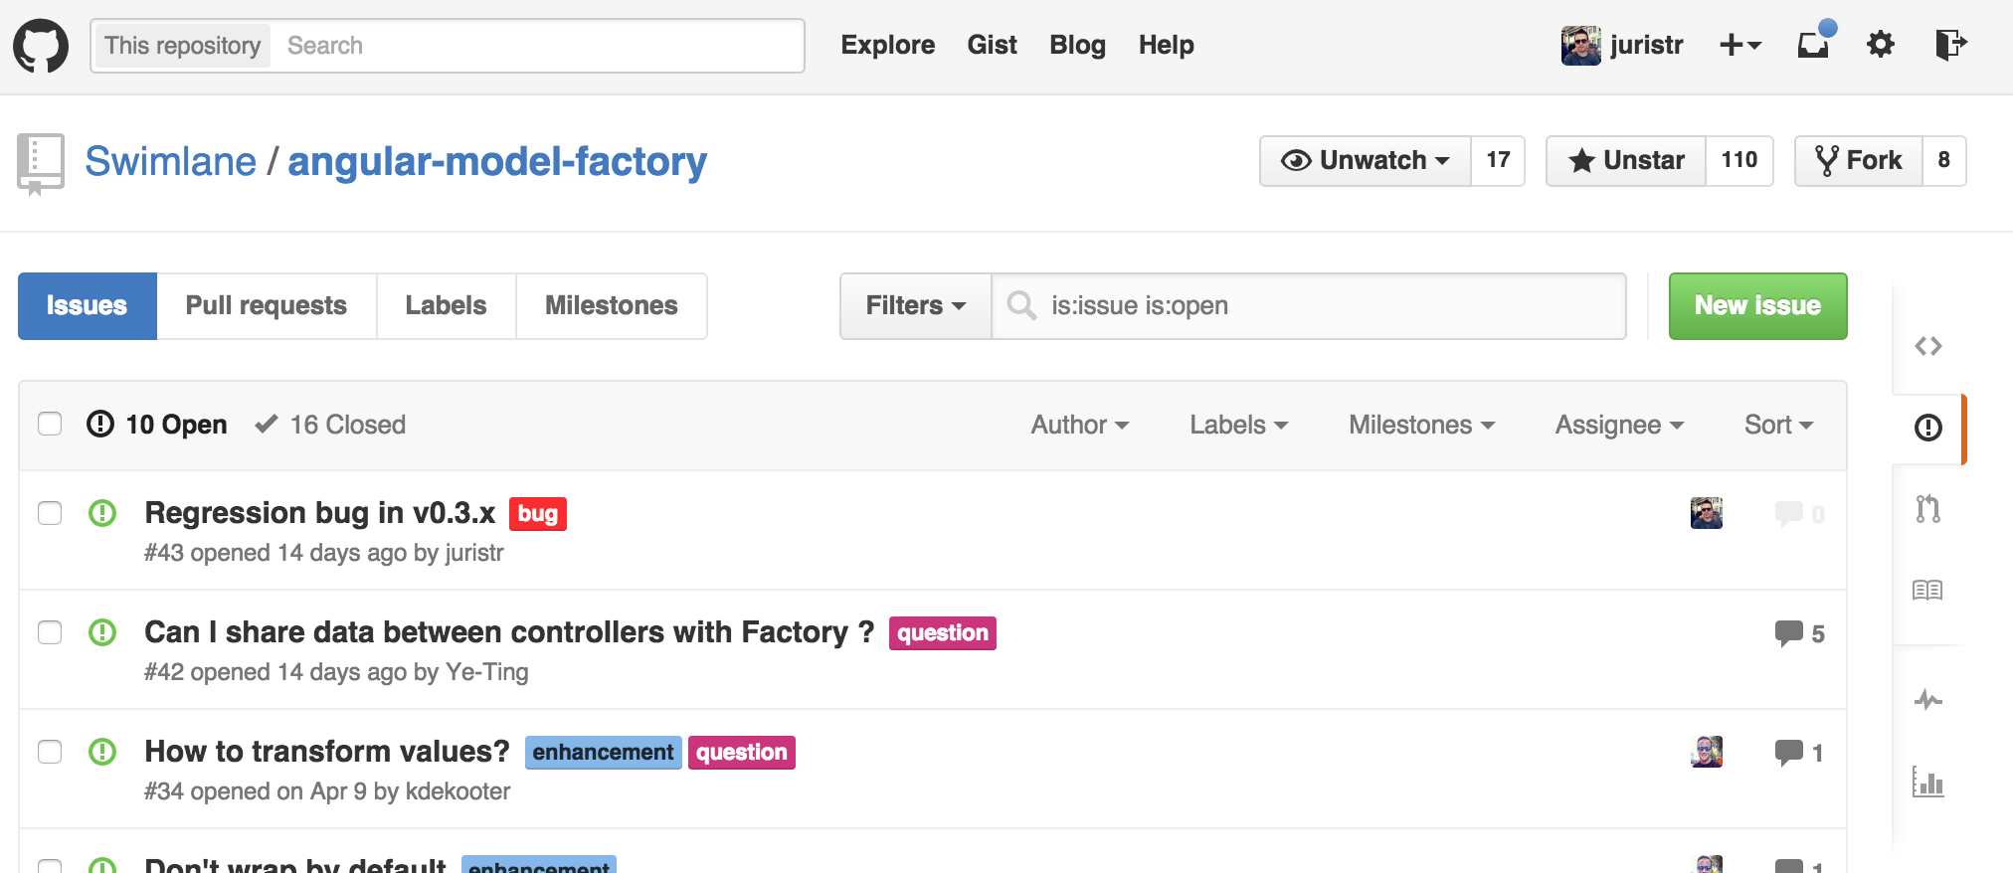Expand the Sort dropdown
This screenshot has height=873, width=2013.
point(1777,425)
